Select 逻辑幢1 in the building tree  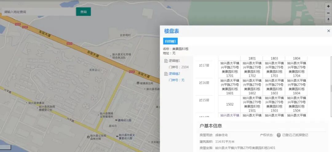tap(174, 61)
